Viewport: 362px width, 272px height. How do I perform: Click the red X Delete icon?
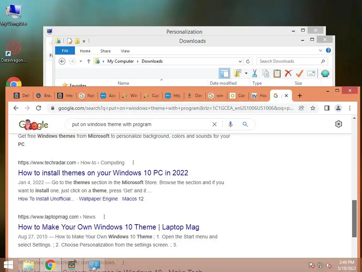[288, 73]
